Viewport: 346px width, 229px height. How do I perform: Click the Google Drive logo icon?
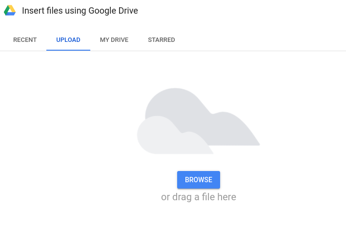[x=10, y=10]
